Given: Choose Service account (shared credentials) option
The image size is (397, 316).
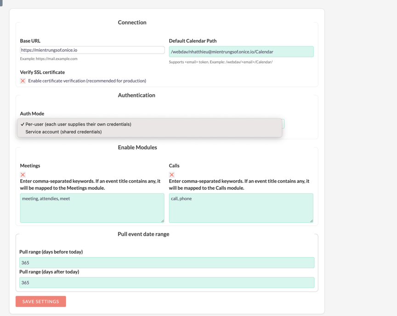Looking at the screenshot, I should click(63, 132).
